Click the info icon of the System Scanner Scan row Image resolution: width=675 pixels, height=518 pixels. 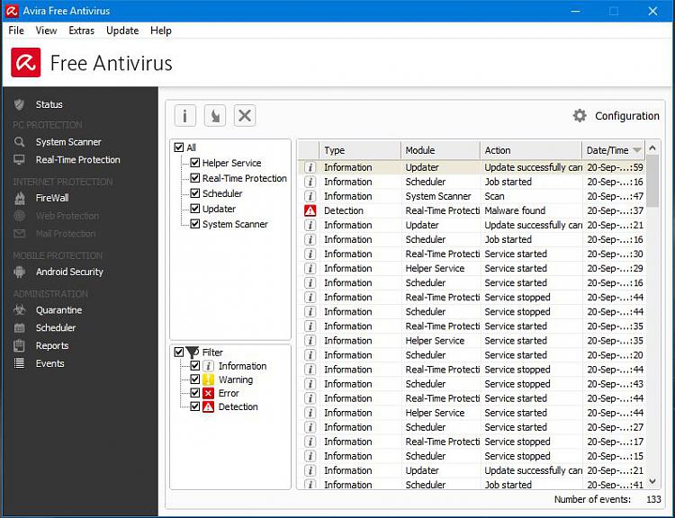pos(310,196)
